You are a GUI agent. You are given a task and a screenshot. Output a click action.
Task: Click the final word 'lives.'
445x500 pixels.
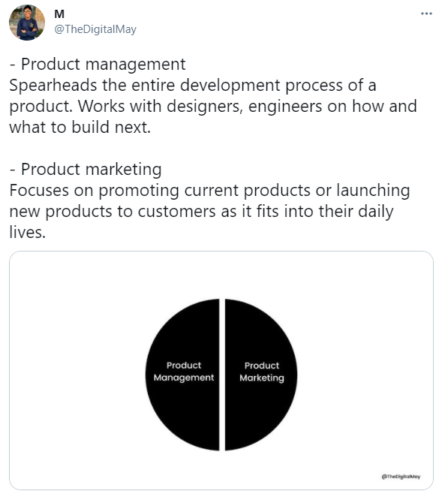tap(28, 232)
